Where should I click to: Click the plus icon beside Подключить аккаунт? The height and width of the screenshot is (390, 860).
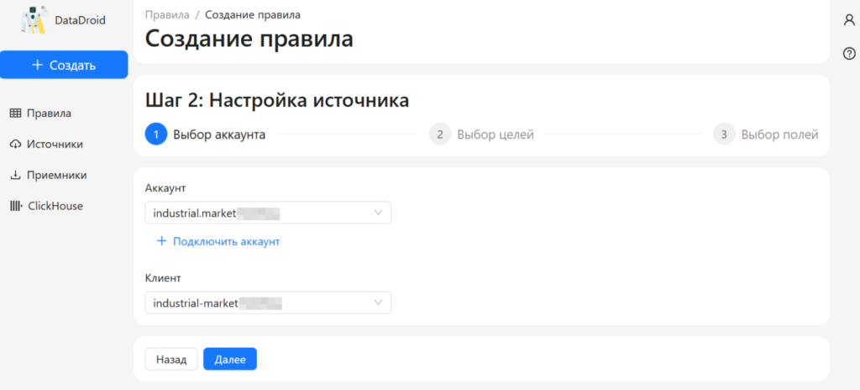[x=162, y=241]
